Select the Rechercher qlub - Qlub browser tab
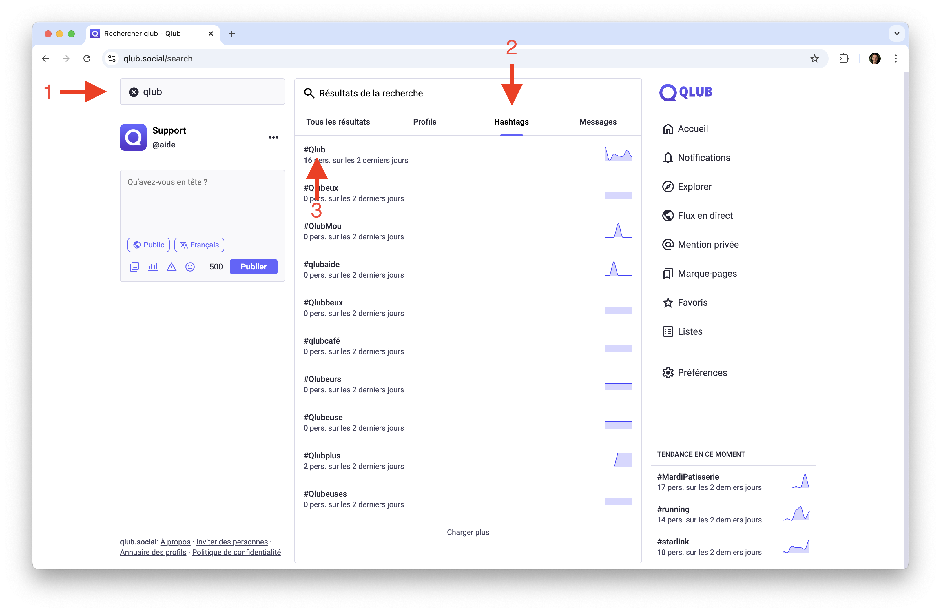The width and height of the screenshot is (941, 612). (153, 34)
